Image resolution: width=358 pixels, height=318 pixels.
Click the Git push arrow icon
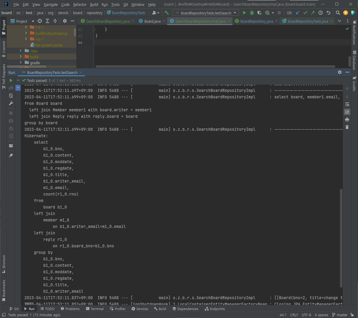click(x=313, y=13)
